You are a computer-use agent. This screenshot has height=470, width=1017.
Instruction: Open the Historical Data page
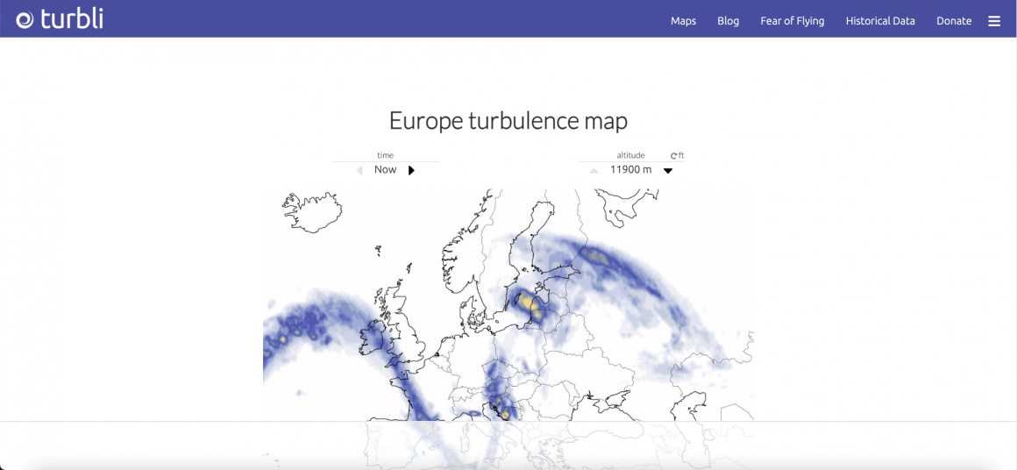pos(880,21)
